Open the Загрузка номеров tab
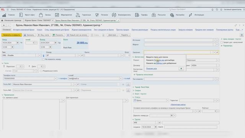 (x=185, y=30)
